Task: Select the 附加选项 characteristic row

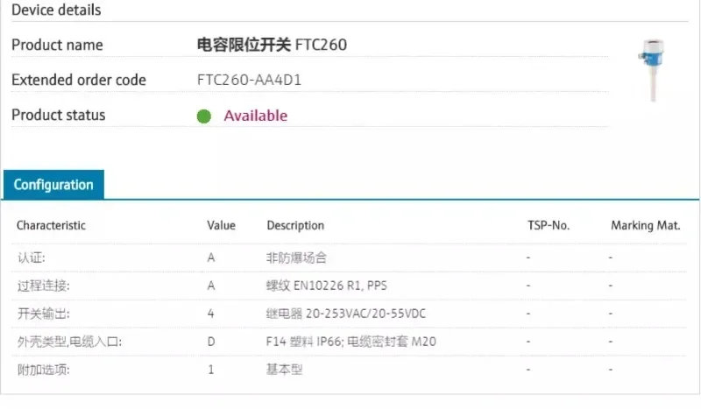Action: pos(43,370)
